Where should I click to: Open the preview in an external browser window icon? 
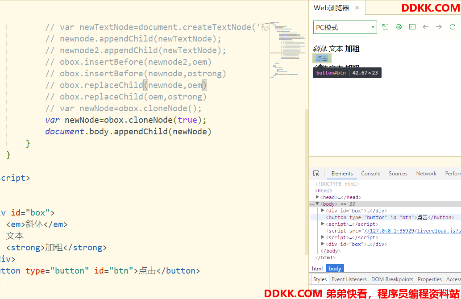pyautogui.click(x=385, y=27)
